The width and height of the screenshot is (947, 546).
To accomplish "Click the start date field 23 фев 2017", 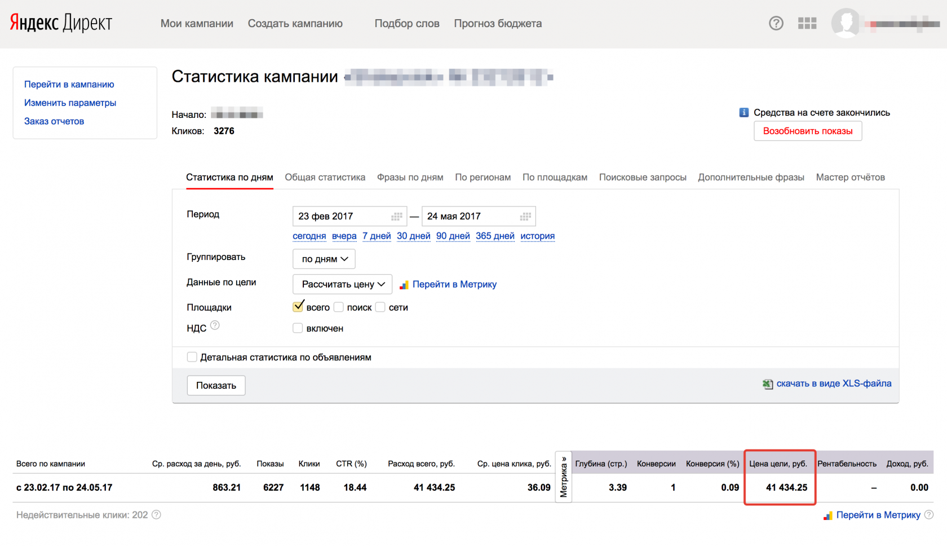I will 349,216.
